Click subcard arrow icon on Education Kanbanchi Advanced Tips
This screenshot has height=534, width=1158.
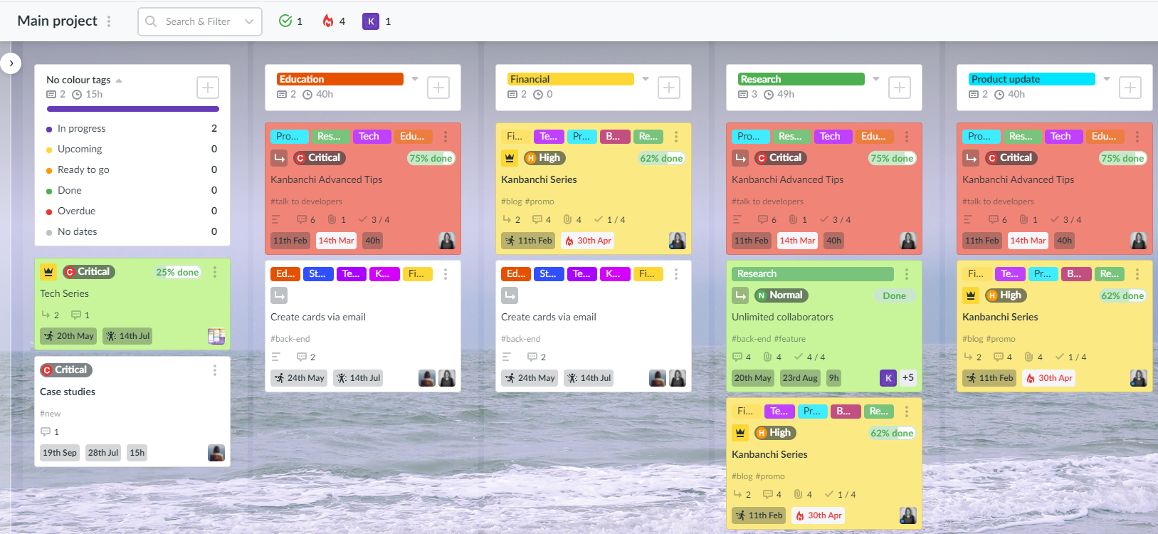pos(279,158)
